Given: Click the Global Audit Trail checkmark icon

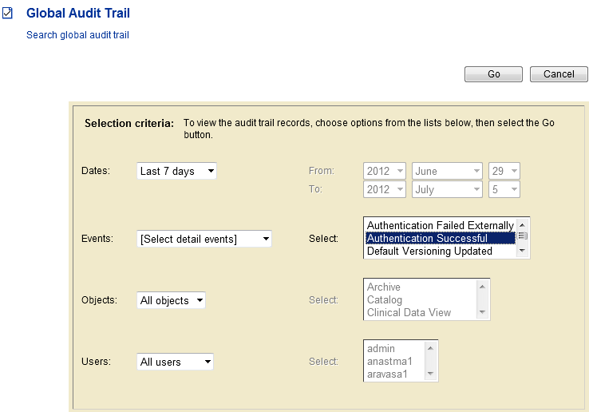Looking at the screenshot, I should click(x=7, y=13).
